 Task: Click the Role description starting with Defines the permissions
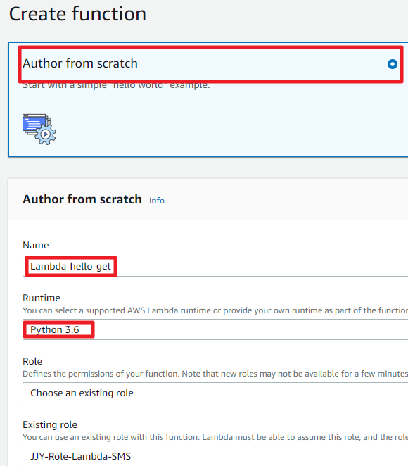click(x=215, y=374)
